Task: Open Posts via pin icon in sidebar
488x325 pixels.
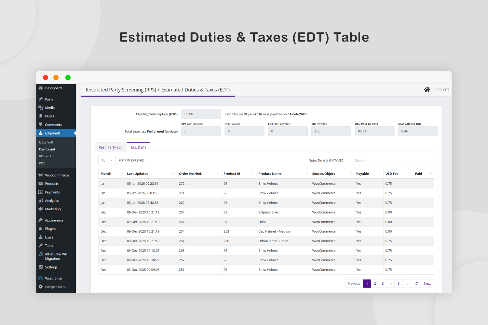Action: (x=41, y=99)
